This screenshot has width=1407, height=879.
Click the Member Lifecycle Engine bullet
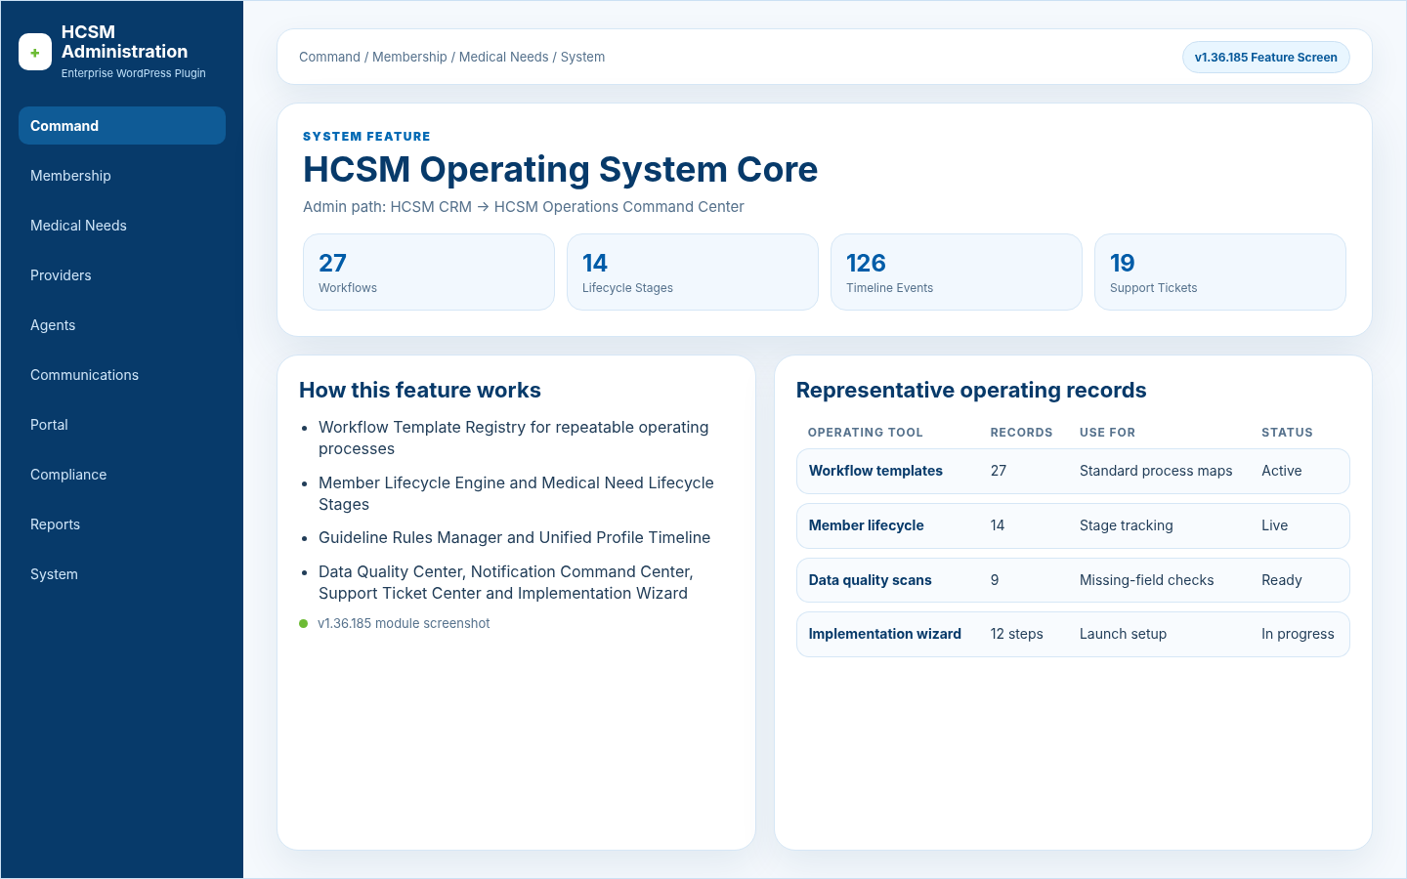point(516,494)
